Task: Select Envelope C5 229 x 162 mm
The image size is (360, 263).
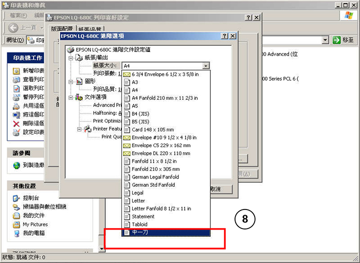Action: pyautogui.click(x=166, y=146)
